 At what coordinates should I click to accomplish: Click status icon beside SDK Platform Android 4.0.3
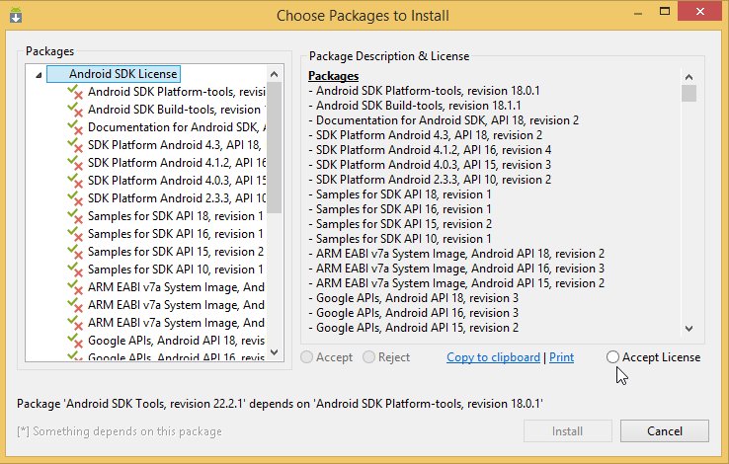pyautogui.click(x=75, y=181)
